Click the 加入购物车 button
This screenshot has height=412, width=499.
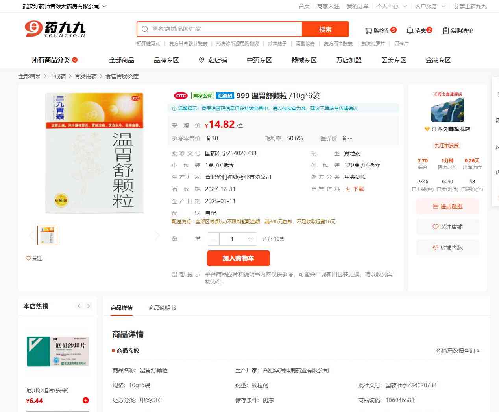(x=238, y=258)
